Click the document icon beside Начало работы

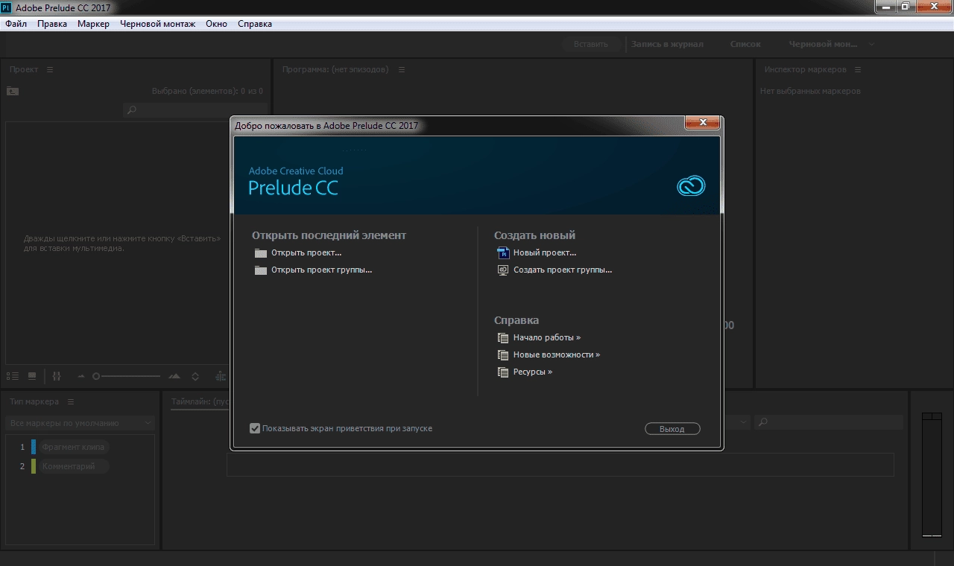503,338
